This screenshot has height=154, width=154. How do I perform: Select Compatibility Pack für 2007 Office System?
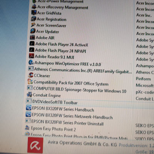[71, 83]
